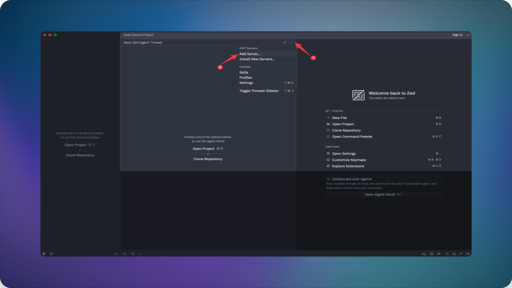Open the git branch panel icon in status bar

(x=460, y=253)
